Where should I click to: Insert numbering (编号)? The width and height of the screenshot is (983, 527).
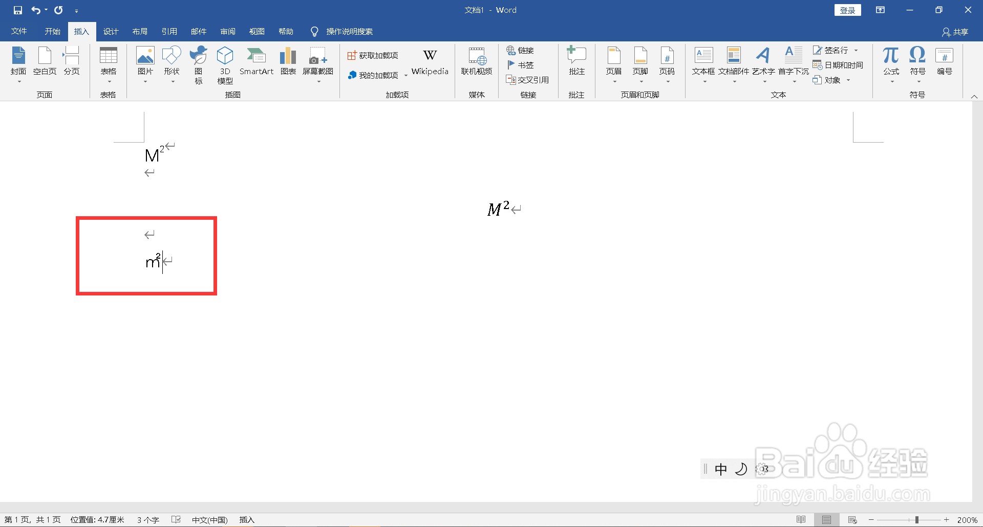point(945,61)
